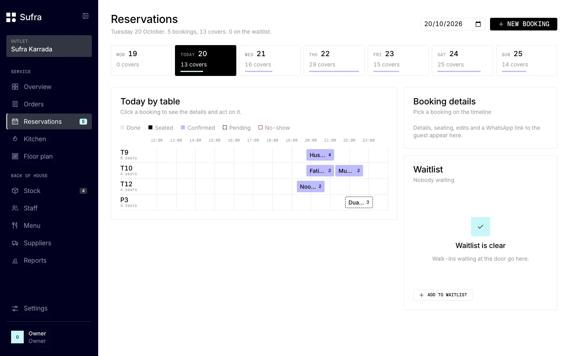Image resolution: width=570 pixels, height=356 pixels.
Task: Click the Reports bar chart icon
Action: (15, 260)
